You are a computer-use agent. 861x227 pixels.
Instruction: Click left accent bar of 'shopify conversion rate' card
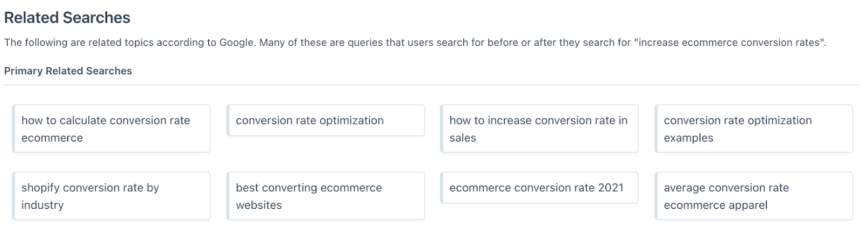13,196
